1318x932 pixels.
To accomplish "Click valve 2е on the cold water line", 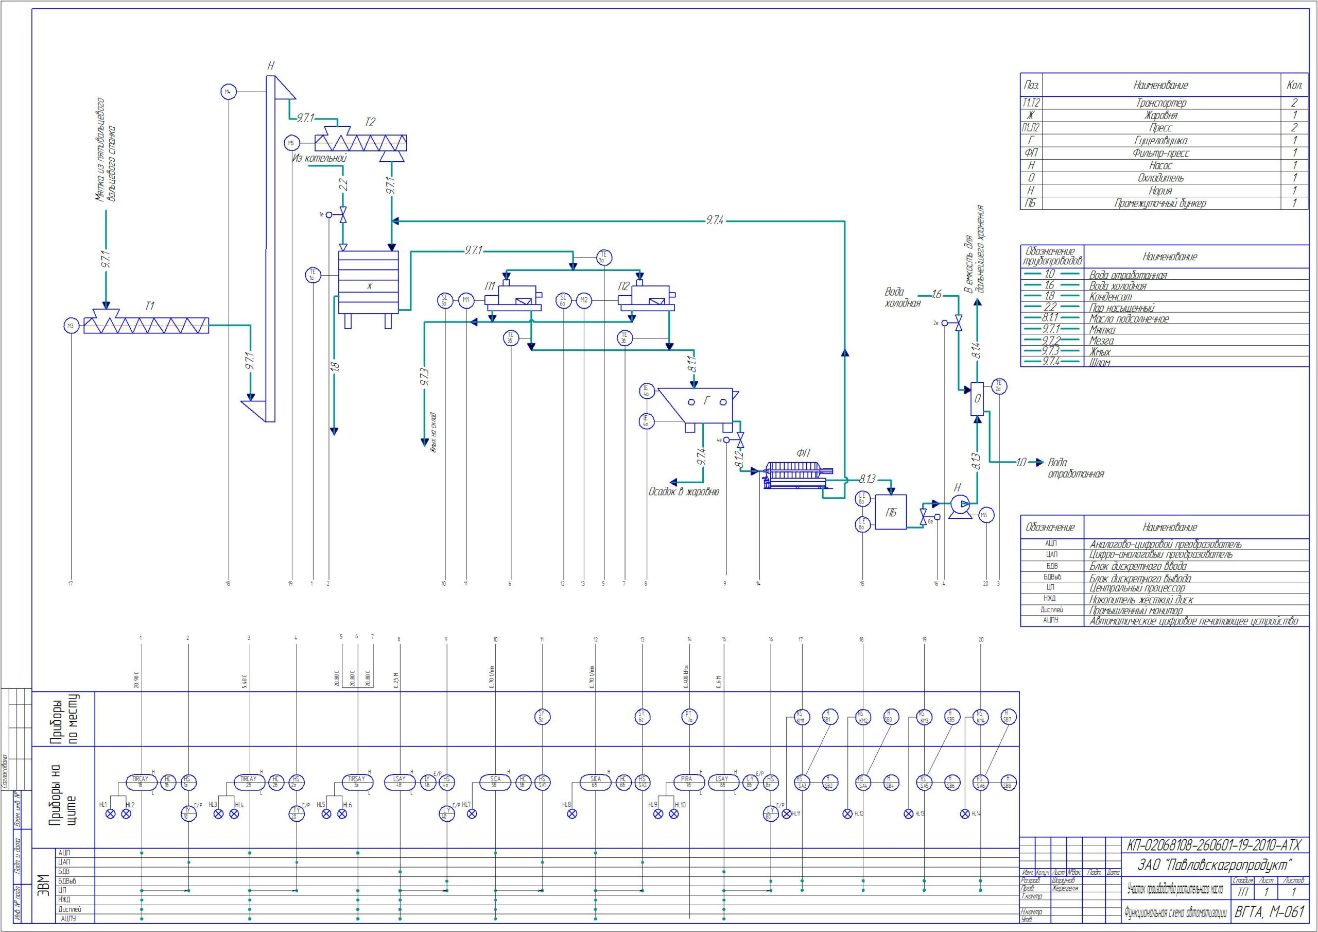I will 958,323.
